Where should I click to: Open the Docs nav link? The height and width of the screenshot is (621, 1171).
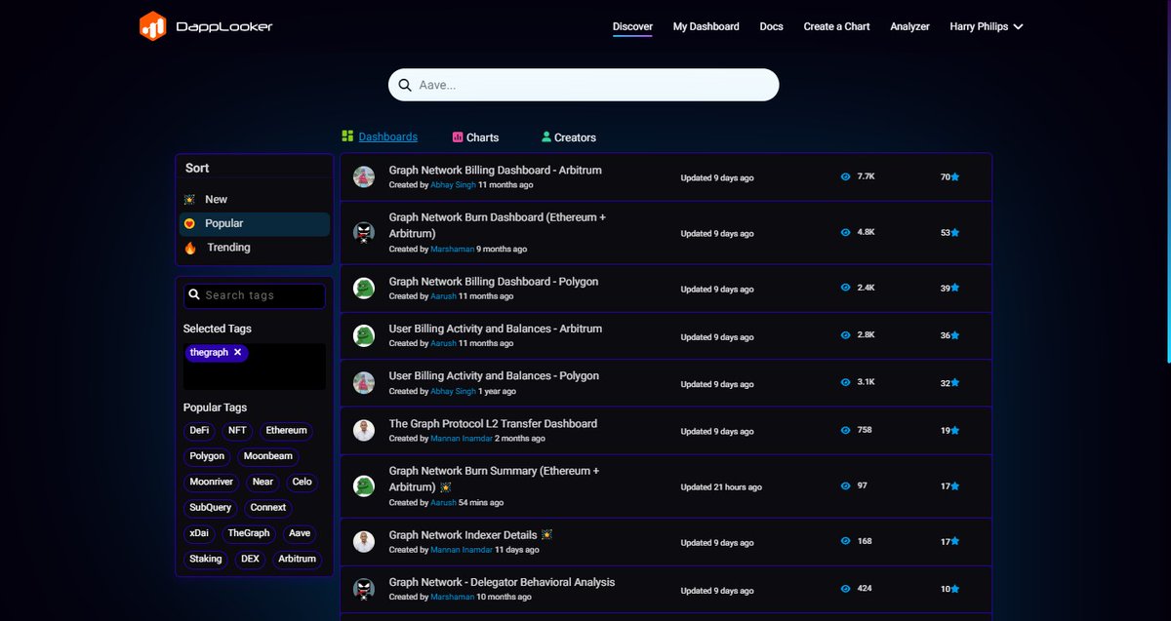point(771,26)
